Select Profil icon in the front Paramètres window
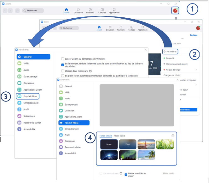The height and width of the screenshot is (183, 209). coord(61,135)
